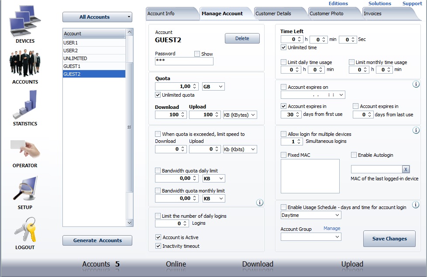This screenshot has height=277, width=427.
Task: Switch to Customer Details tab
Action: pos(280,14)
